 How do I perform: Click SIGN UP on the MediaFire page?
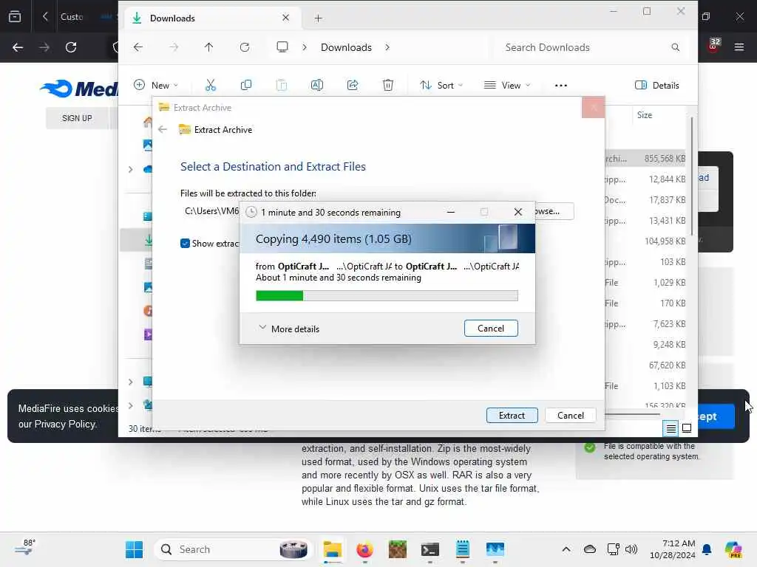[77, 118]
